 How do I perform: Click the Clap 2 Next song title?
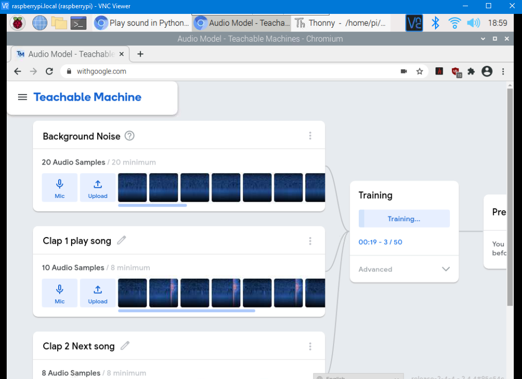coord(79,346)
